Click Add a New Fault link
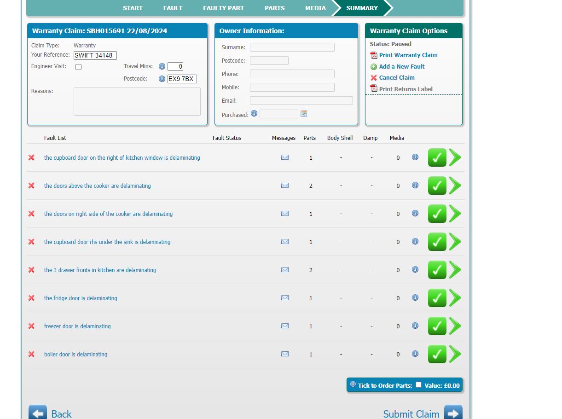562x419 pixels. [401, 66]
